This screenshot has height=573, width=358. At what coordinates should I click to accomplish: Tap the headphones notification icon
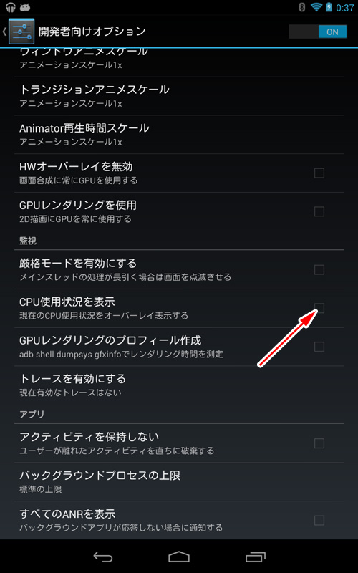coord(11,7)
